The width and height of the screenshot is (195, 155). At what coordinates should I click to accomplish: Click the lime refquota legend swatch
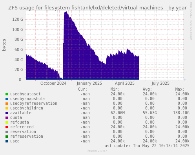[7, 122]
